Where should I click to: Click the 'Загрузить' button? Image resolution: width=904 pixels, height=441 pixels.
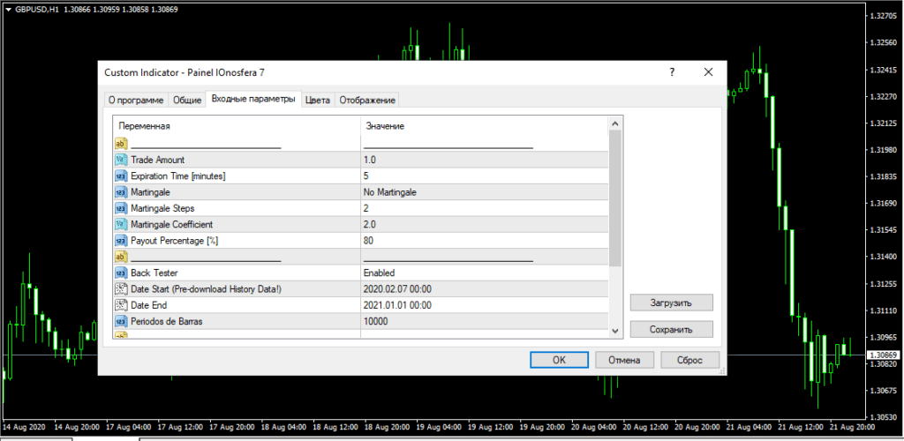pyautogui.click(x=672, y=303)
